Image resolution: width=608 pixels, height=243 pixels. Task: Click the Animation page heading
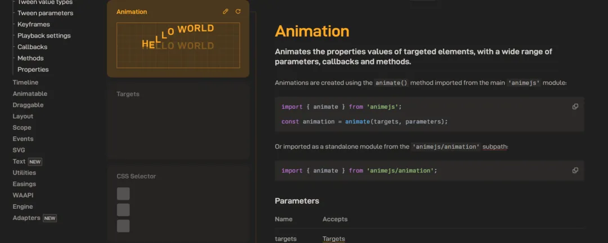pyautogui.click(x=312, y=31)
